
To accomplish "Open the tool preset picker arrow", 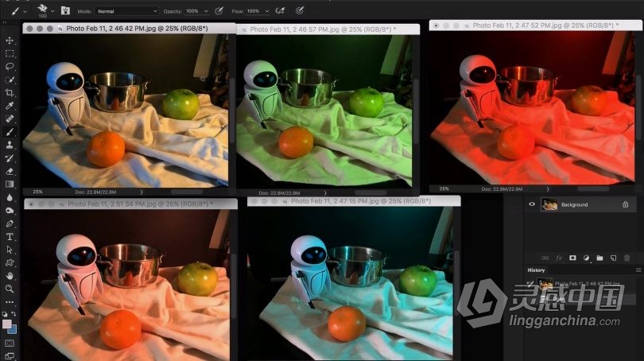I will coord(25,11).
